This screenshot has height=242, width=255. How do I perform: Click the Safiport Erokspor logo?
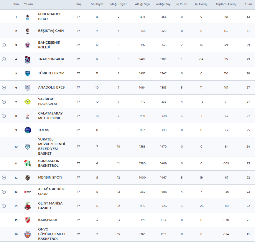[27, 102]
